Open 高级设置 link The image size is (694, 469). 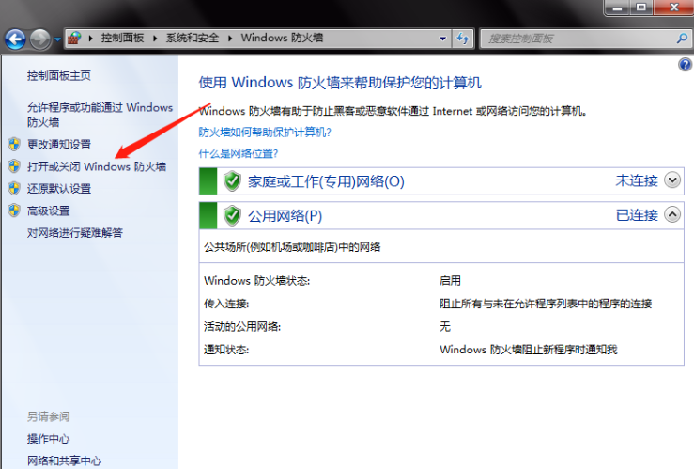coord(48,211)
